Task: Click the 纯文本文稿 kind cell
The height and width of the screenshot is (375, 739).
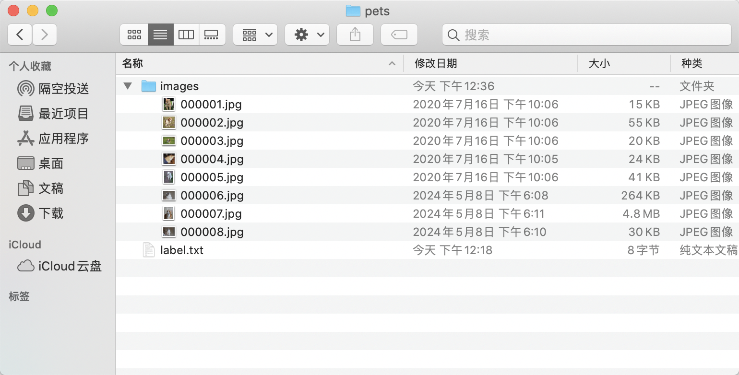Action: (x=709, y=250)
